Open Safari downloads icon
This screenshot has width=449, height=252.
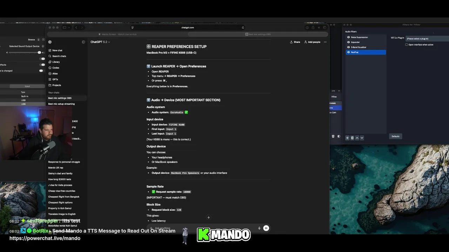click(x=307, y=28)
